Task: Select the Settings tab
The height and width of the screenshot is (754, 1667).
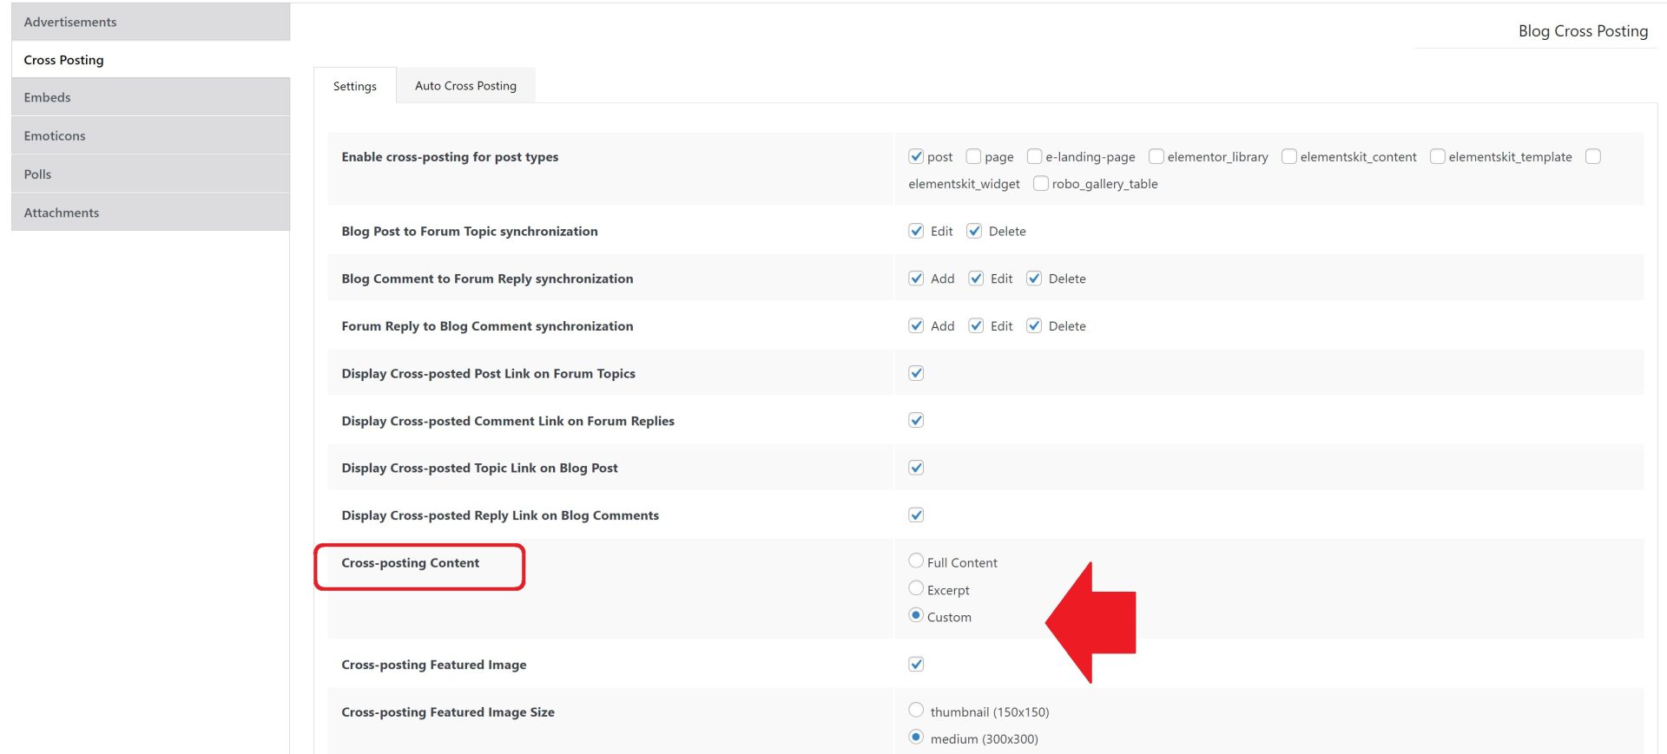Action: pyautogui.click(x=354, y=86)
